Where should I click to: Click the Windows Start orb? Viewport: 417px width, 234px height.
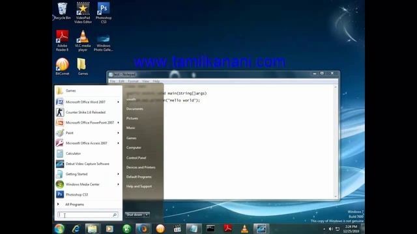click(x=59, y=229)
